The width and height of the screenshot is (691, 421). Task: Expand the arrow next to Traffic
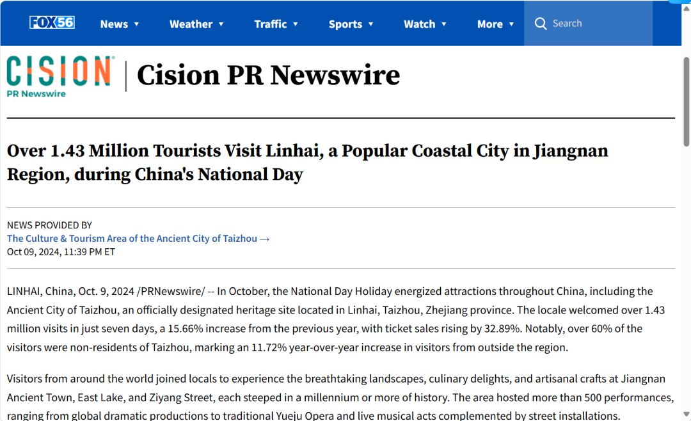pyautogui.click(x=296, y=24)
